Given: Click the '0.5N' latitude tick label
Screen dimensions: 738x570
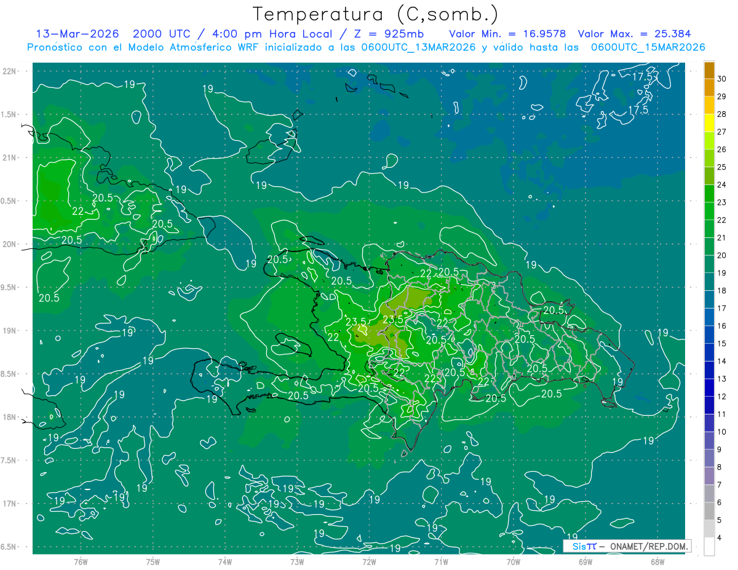Looking at the screenshot, I should point(9,201).
